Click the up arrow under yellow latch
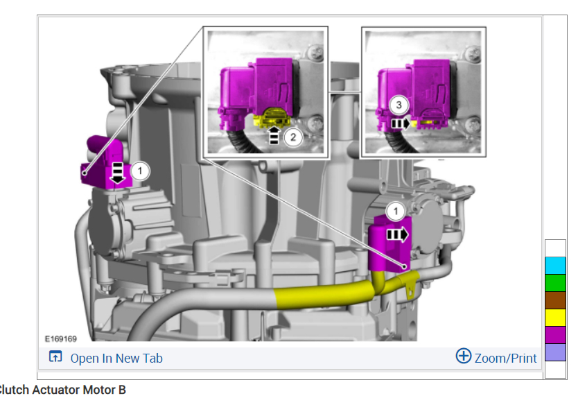The image size is (578, 405). (274, 135)
